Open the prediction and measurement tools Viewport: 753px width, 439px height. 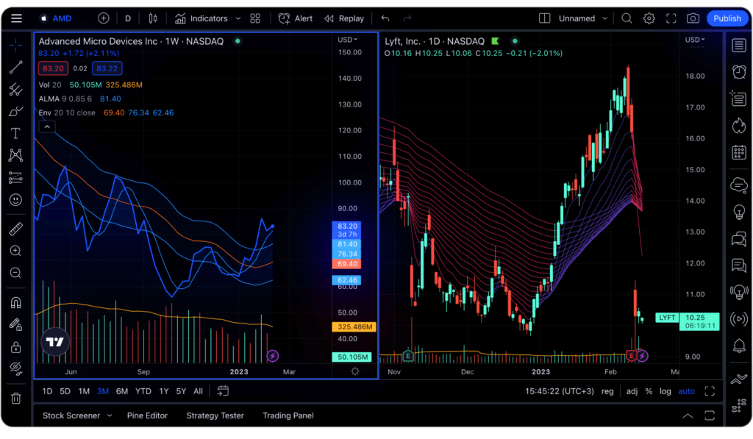(x=16, y=178)
